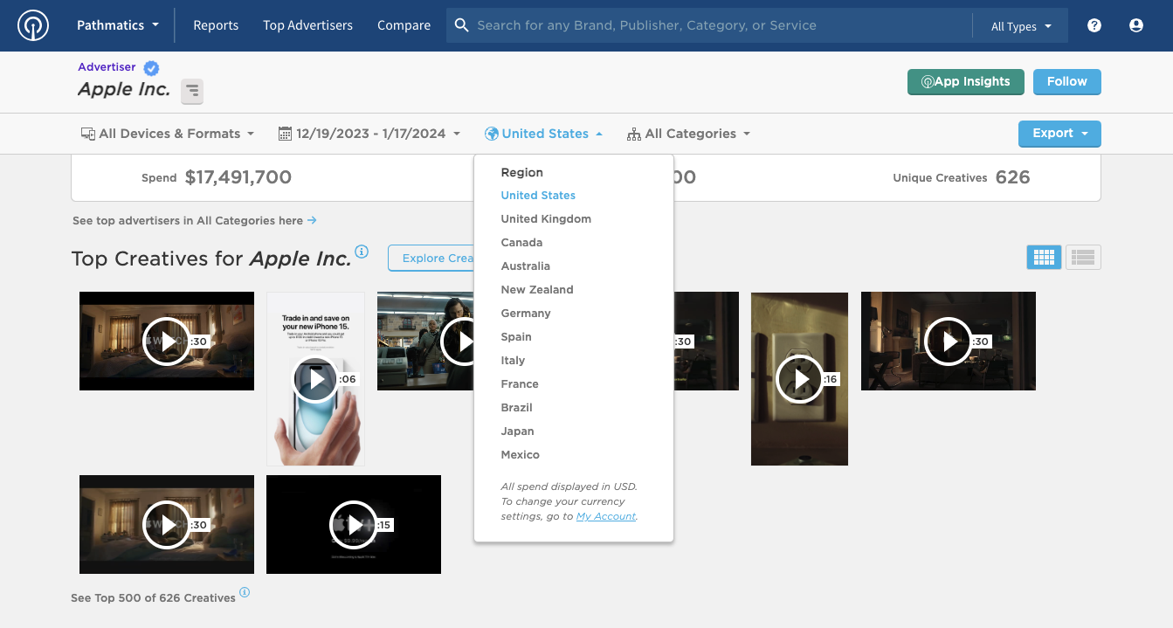This screenshot has width=1173, height=628.
Task: Click See Top 500 of 626 Creatives
Action: click(x=153, y=598)
